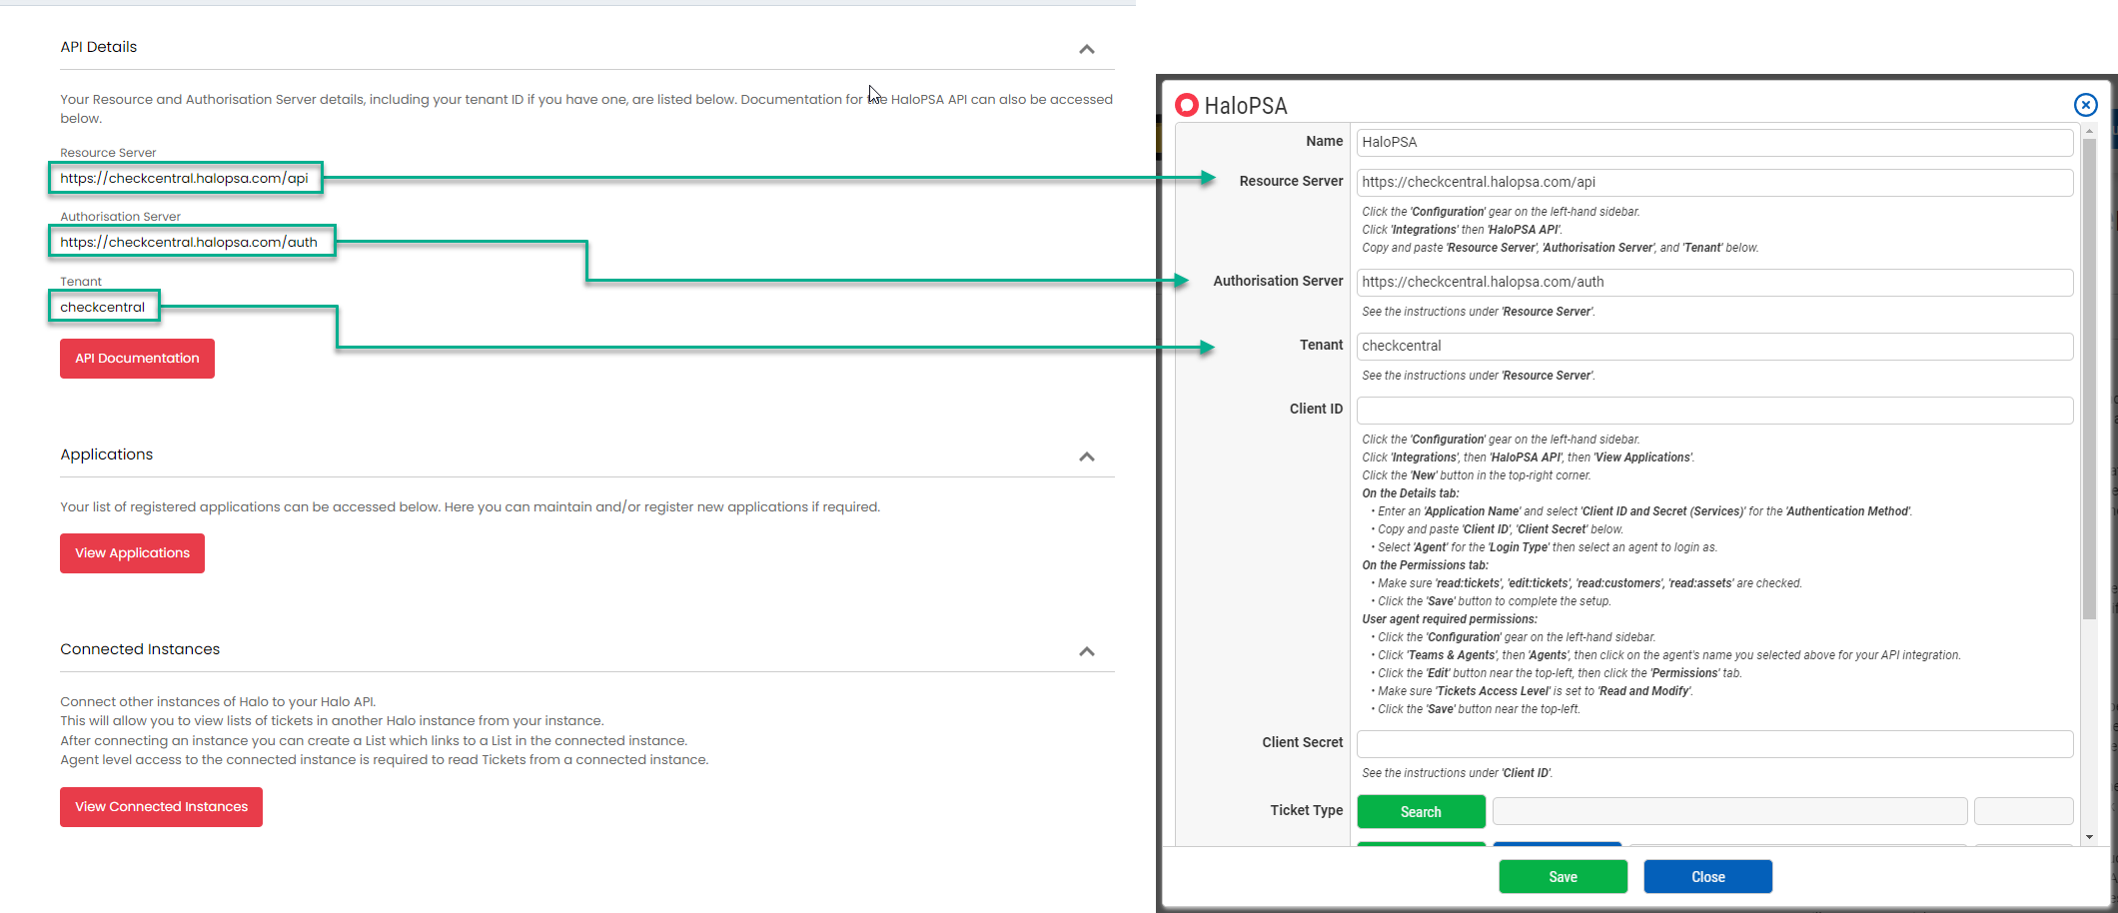
Task: Click the HaloPSA logo icon in dialog header
Action: pyautogui.click(x=1187, y=105)
